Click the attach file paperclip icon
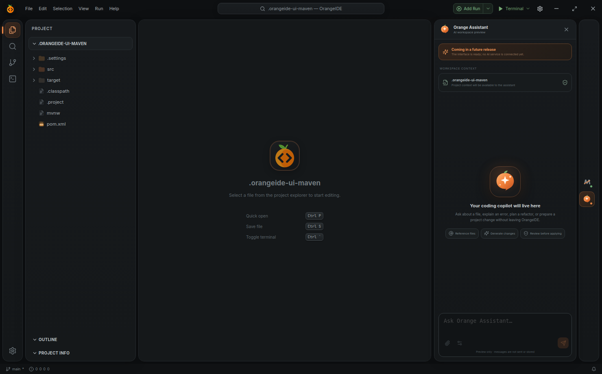Image resolution: width=602 pixels, height=374 pixels. [447, 343]
